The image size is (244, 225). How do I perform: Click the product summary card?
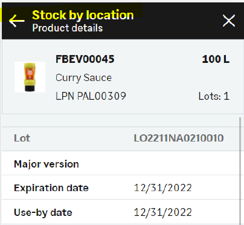click(123, 77)
